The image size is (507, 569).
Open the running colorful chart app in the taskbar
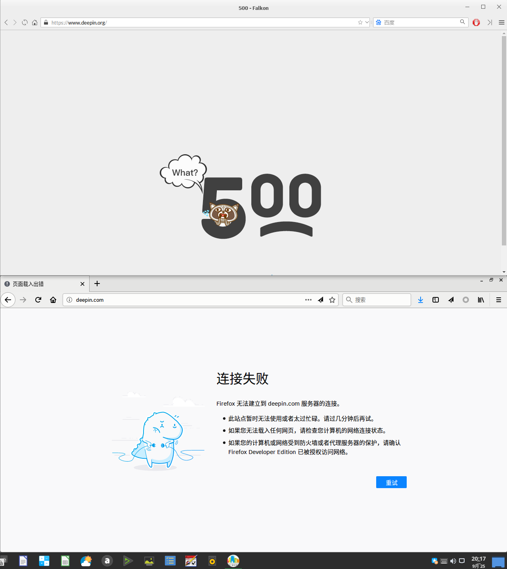click(233, 561)
